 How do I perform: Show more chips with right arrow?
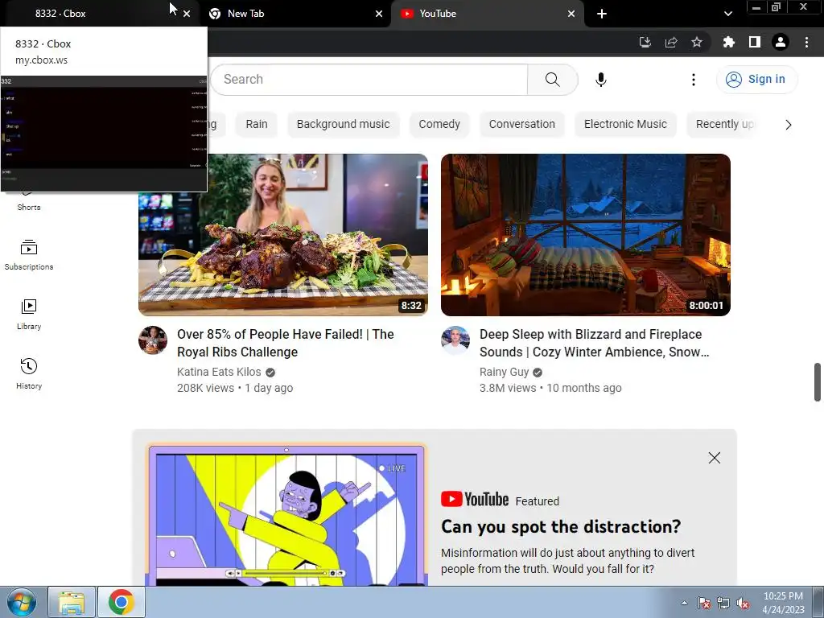(788, 125)
